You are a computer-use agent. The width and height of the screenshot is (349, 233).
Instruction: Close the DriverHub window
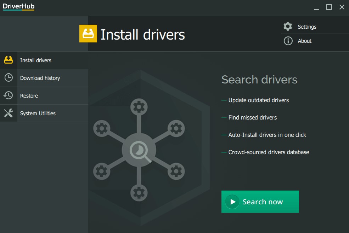click(342, 7)
